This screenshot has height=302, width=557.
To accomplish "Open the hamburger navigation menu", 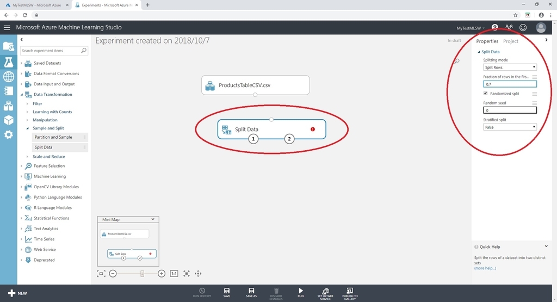I will pos(7,27).
